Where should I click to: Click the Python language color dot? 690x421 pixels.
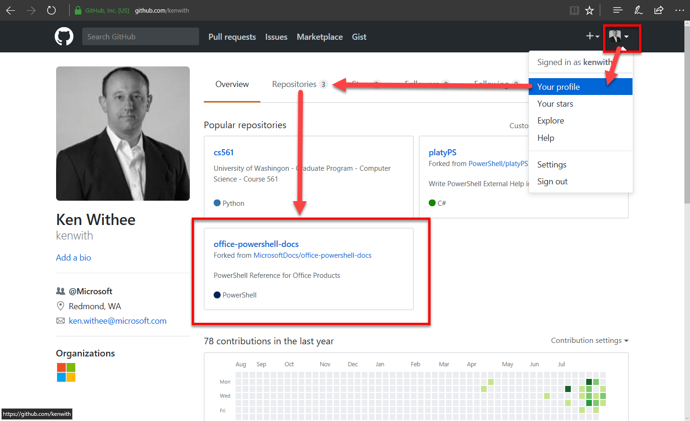pyautogui.click(x=217, y=203)
